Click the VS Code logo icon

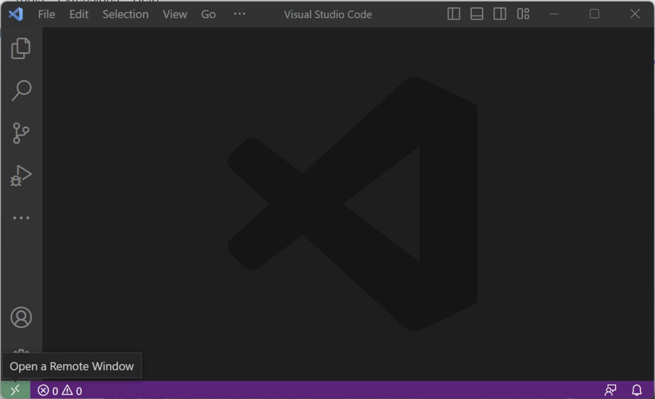pos(16,14)
